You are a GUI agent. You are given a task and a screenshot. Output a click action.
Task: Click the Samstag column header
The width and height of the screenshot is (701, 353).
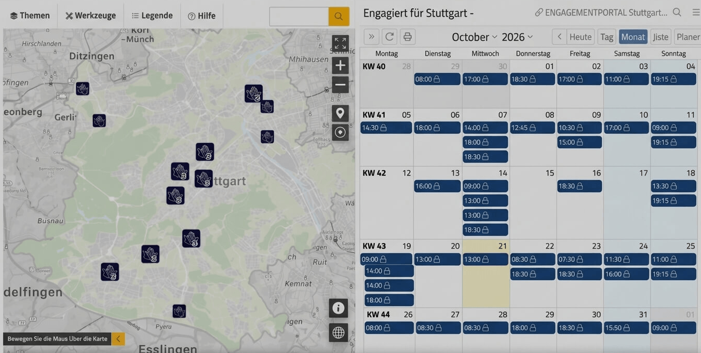(x=627, y=53)
